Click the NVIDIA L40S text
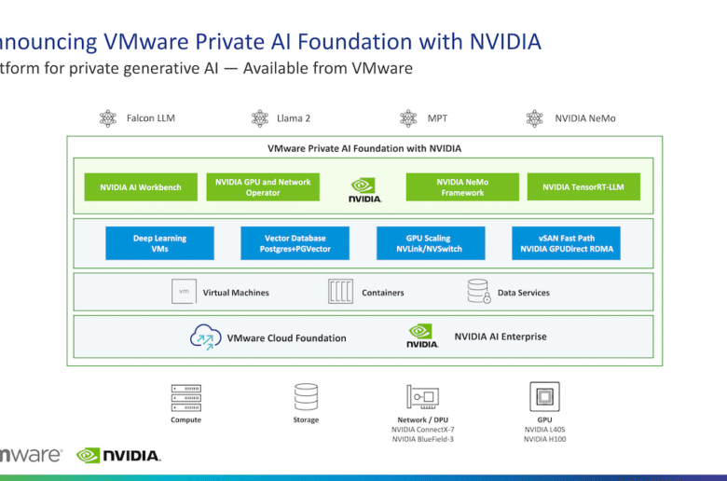727x481 pixels. (545, 430)
